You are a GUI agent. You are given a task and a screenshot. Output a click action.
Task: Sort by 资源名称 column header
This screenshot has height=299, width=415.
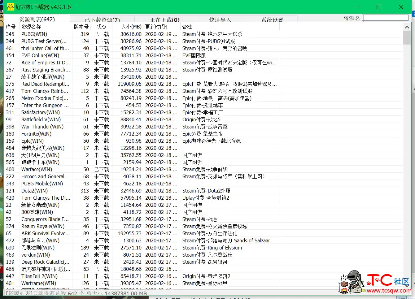tap(46, 27)
